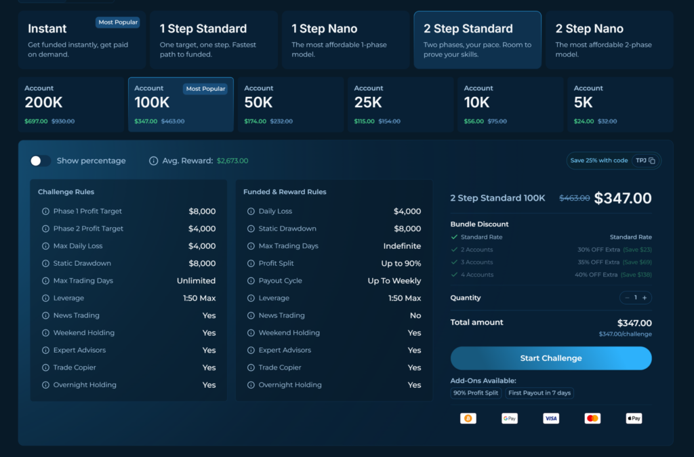694x457 pixels.
Task: Select the Visa payment icon
Action: click(x=551, y=418)
